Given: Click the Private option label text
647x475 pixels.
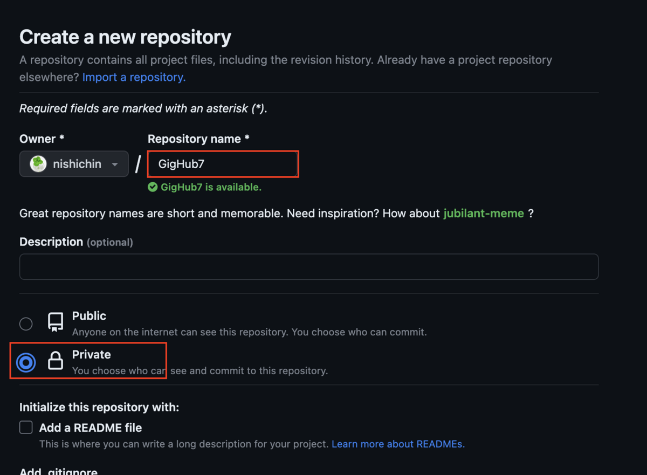Looking at the screenshot, I should coord(92,355).
